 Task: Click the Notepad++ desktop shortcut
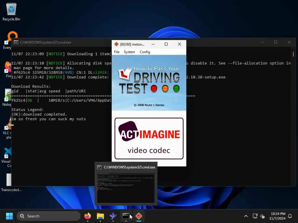(x=7, y=97)
